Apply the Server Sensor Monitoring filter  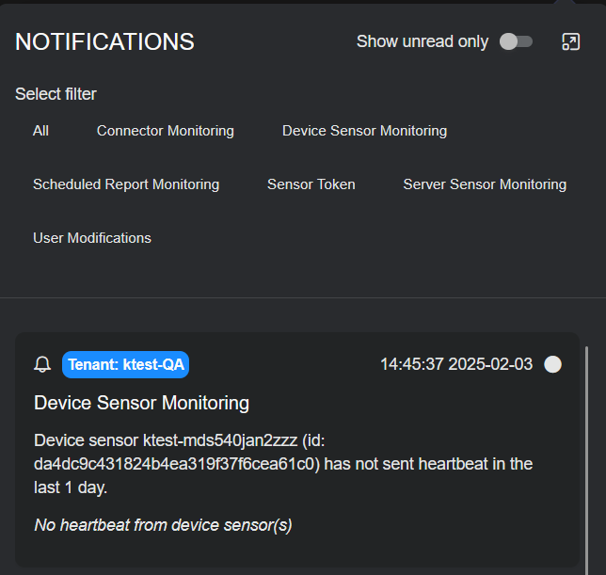485,184
